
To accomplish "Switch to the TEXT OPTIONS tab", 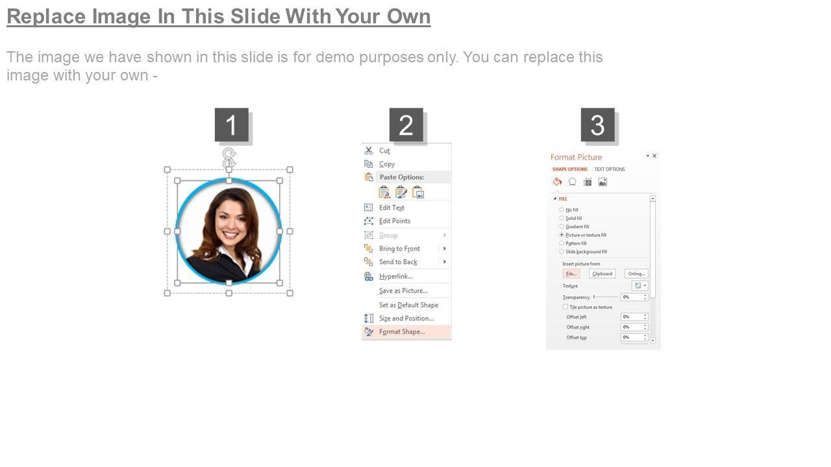I will 610,169.
